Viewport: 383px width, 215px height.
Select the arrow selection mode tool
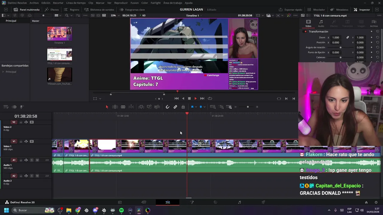[x=107, y=107]
